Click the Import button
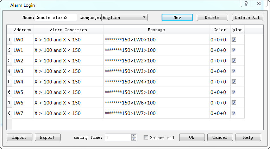This screenshot has height=149, width=270. pos(19,137)
